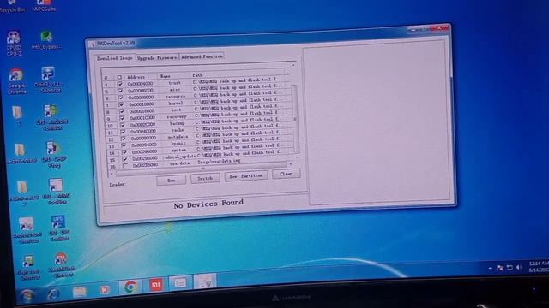Click the boot partition name cell
549x308 pixels.
[176, 110]
